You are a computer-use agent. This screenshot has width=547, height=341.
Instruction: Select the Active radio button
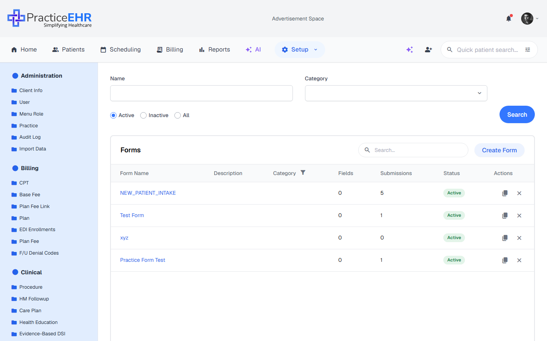pos(113,116)
